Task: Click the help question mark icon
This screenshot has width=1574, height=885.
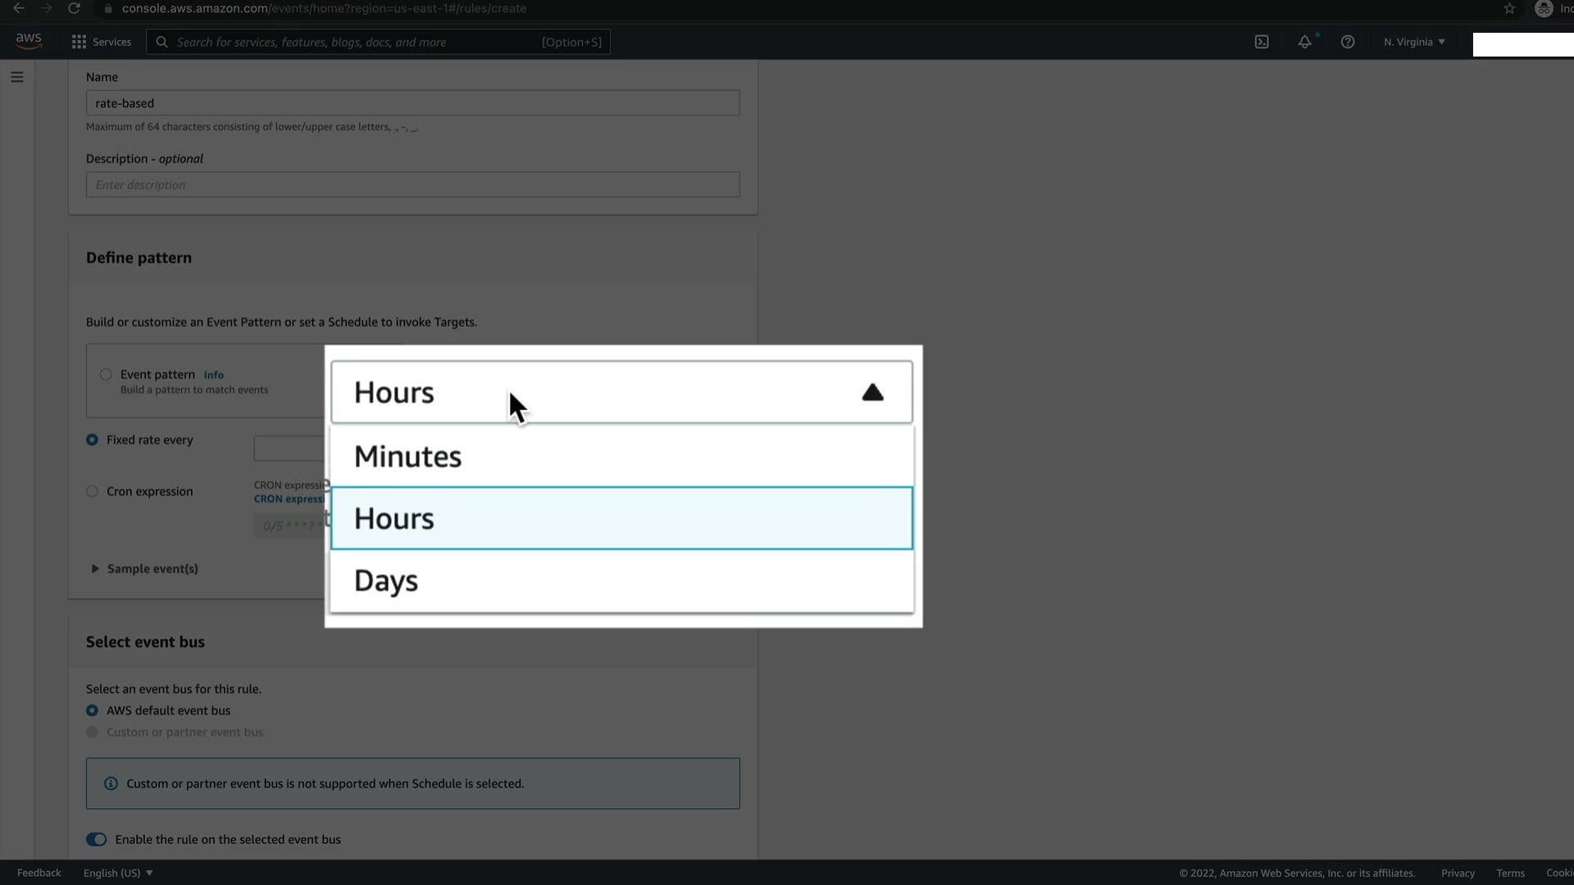Action: click(x=1348, y=42)
